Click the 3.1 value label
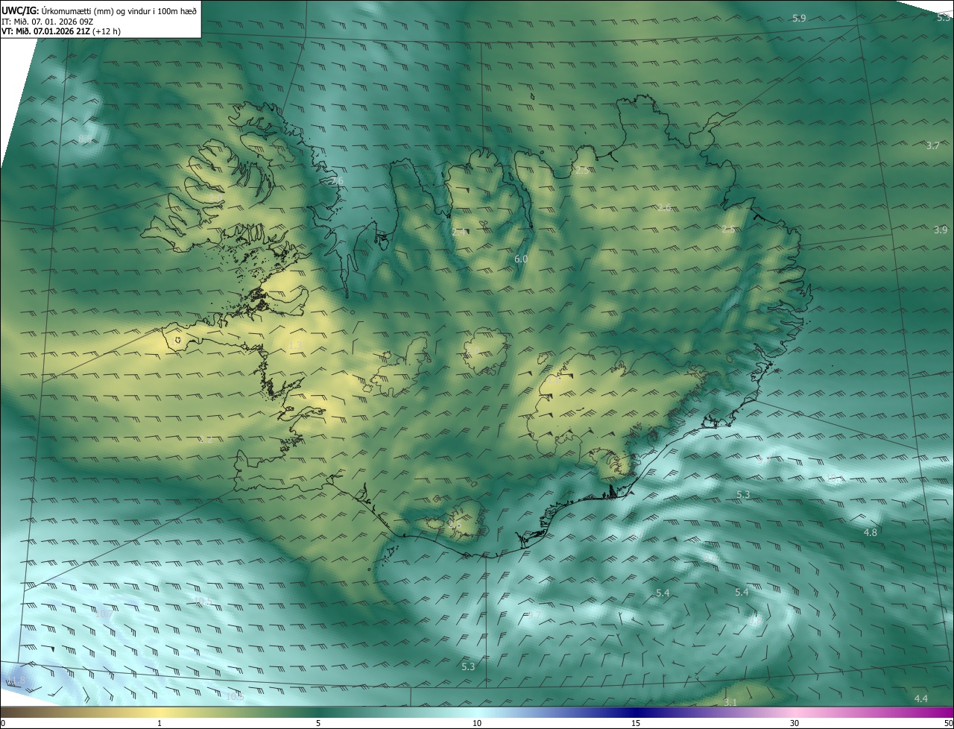The image size is (954, 729). [730, 702]
